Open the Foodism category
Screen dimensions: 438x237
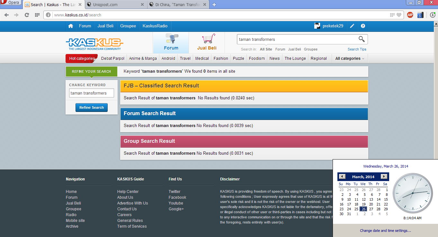tap(257, 59)
